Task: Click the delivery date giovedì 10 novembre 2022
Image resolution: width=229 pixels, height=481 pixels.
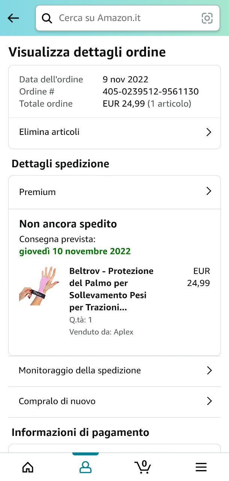Action: point(75,251)
